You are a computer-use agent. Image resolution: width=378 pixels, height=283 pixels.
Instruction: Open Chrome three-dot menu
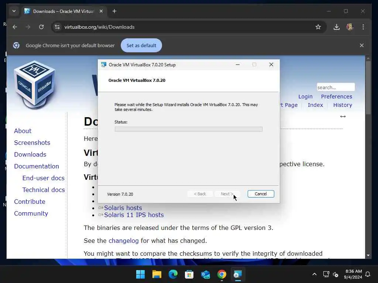(363, 27)
